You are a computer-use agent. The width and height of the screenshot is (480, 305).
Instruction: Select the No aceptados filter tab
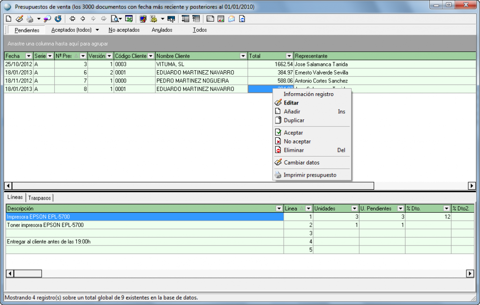click(x=124, y=30)
